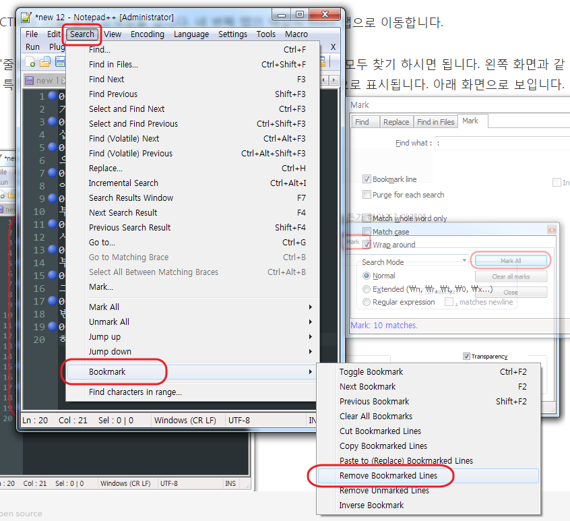This screenshot has width=570, height=521.
Task: Switch to the Replace tab in Mark dialog
Action: tap(396, 122)
